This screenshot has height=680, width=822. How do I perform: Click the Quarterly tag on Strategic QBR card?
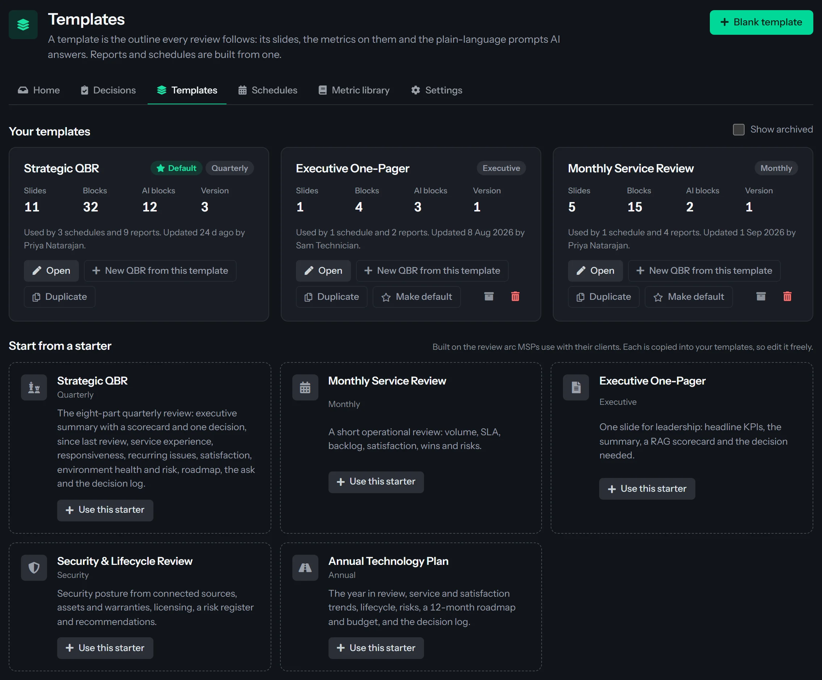[x=230, y=168]
